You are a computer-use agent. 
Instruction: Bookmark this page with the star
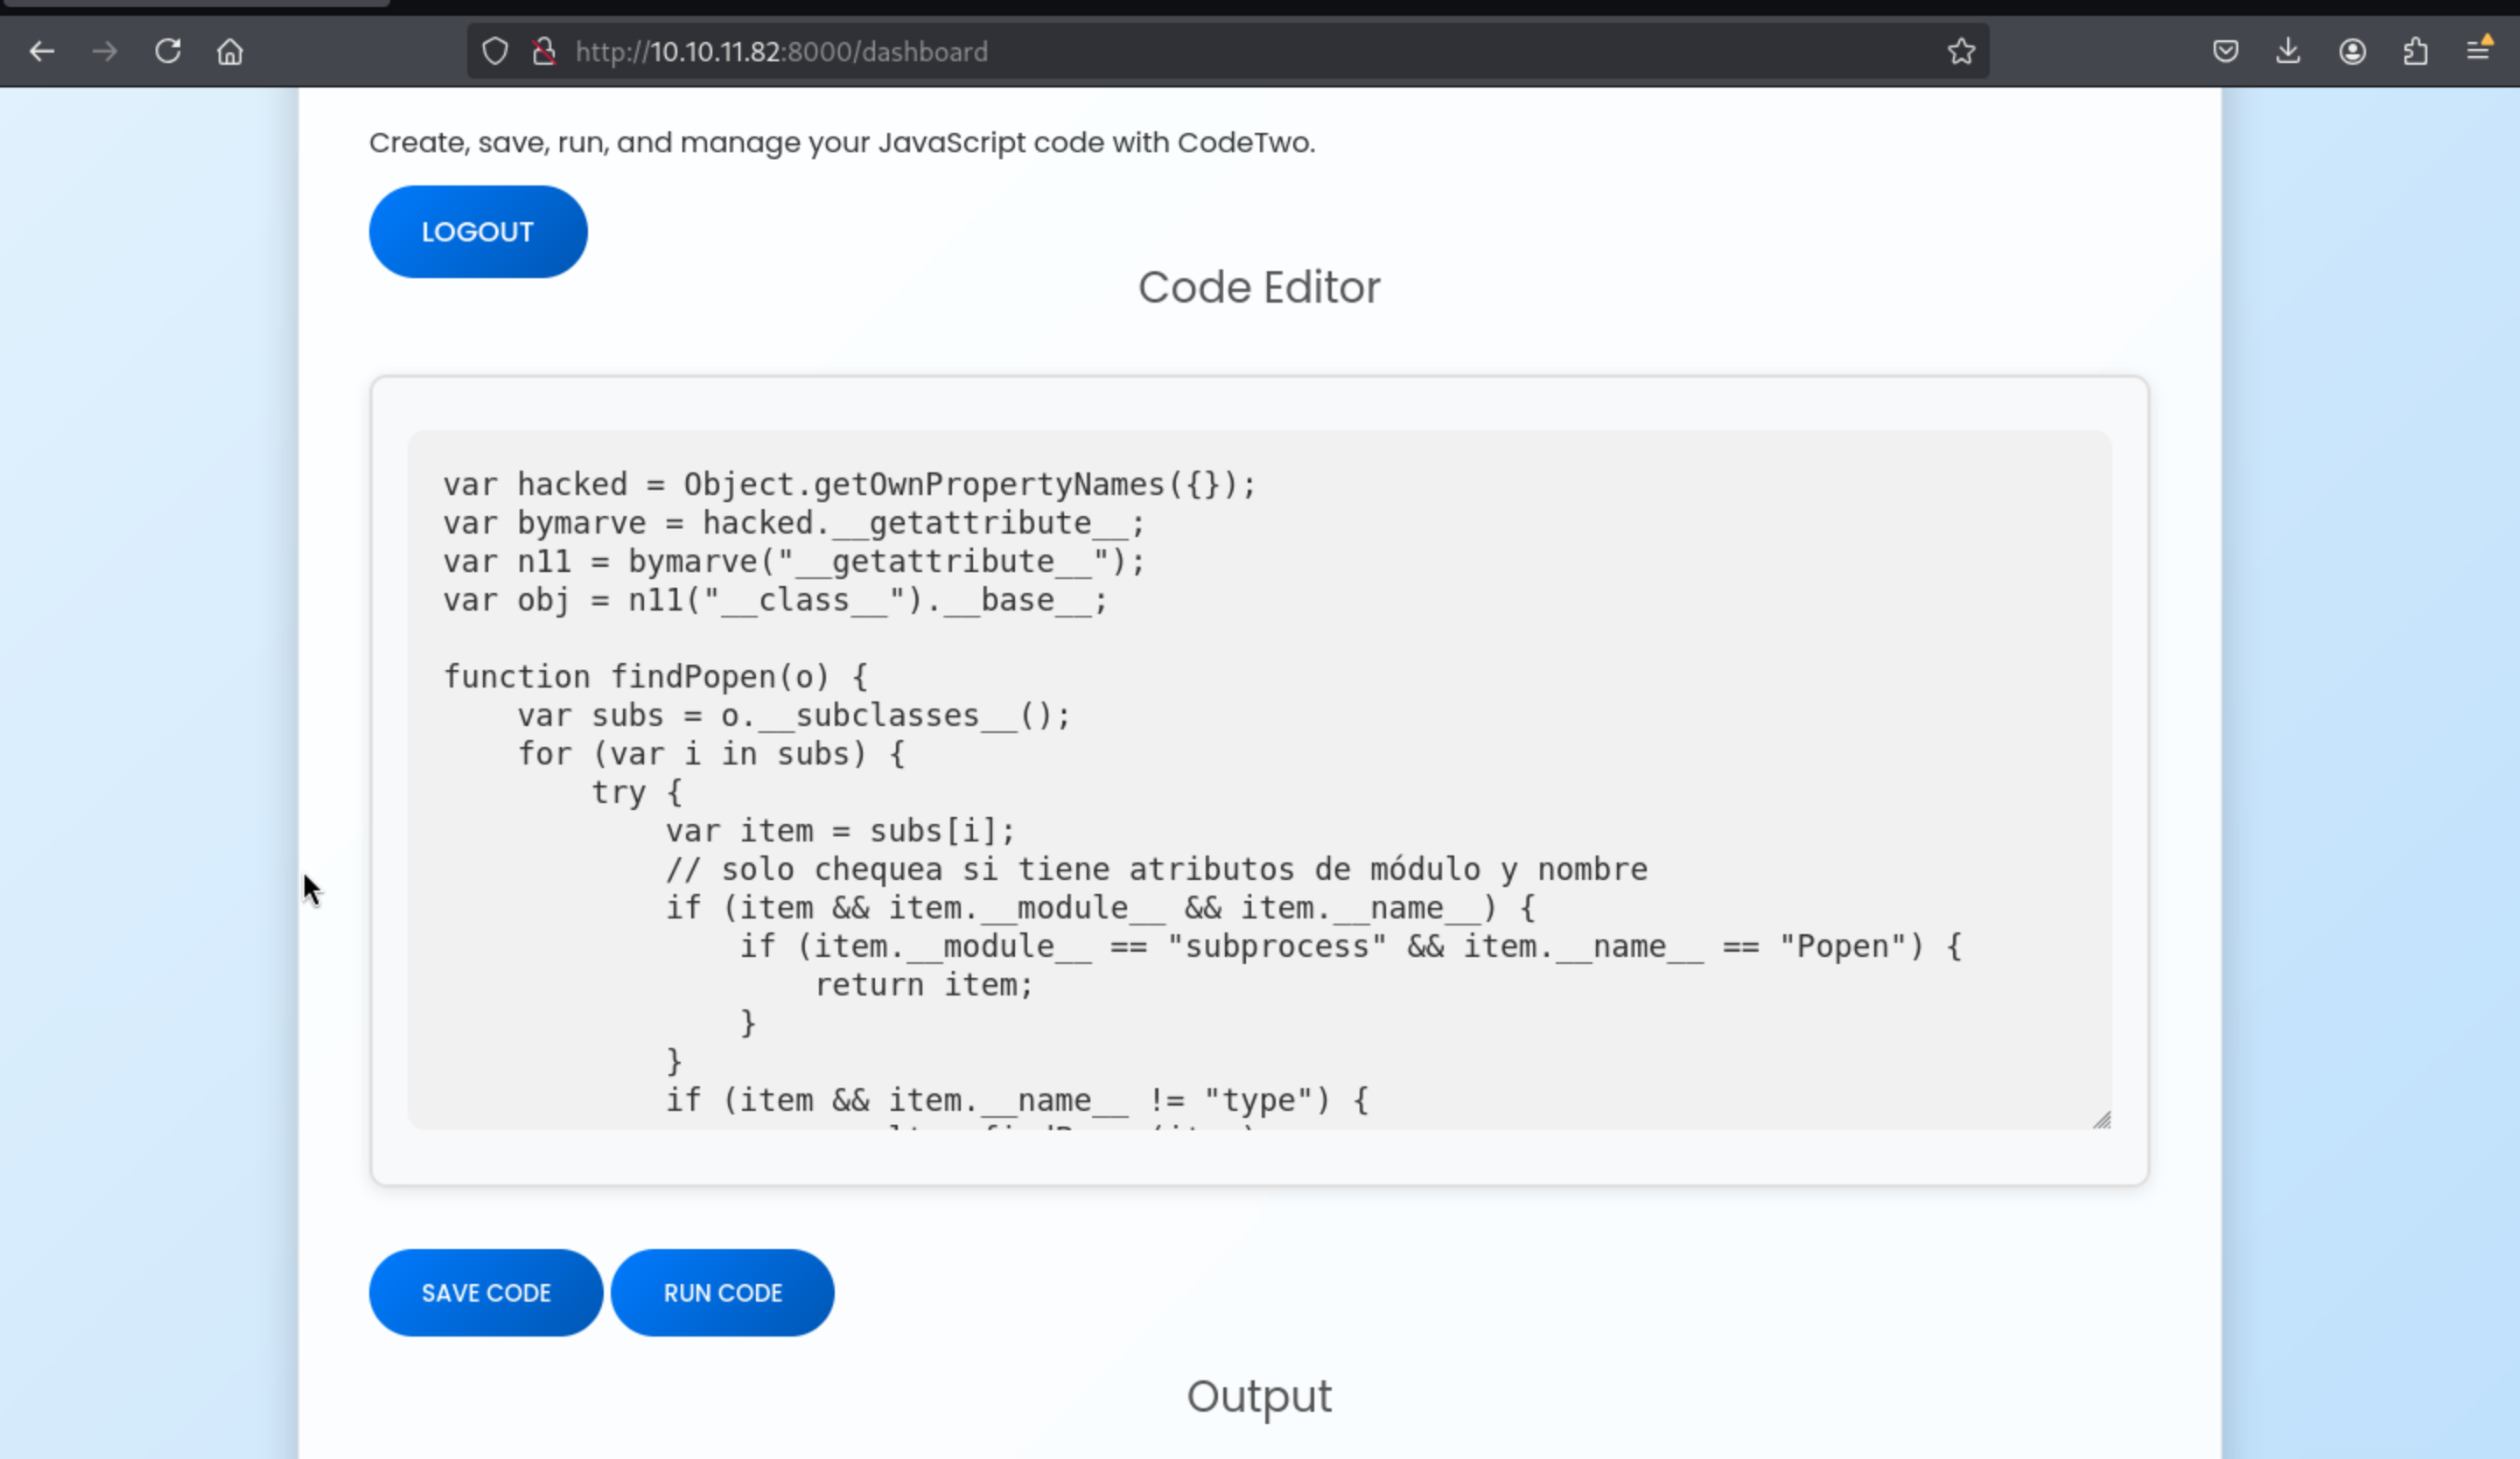[x=1961, y=51]
